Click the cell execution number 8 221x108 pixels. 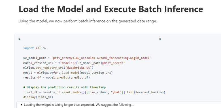pos(160,39)
